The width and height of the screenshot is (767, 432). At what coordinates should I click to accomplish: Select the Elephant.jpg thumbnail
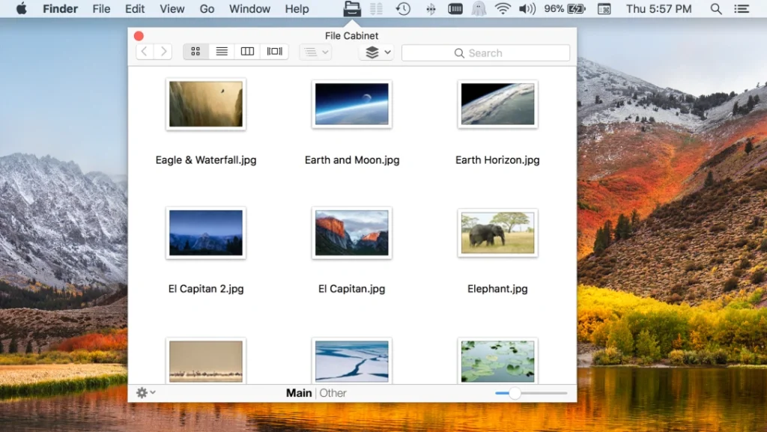click(x=497, y=233)
